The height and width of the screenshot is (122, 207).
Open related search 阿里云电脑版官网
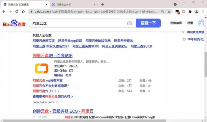click(98, 41)
